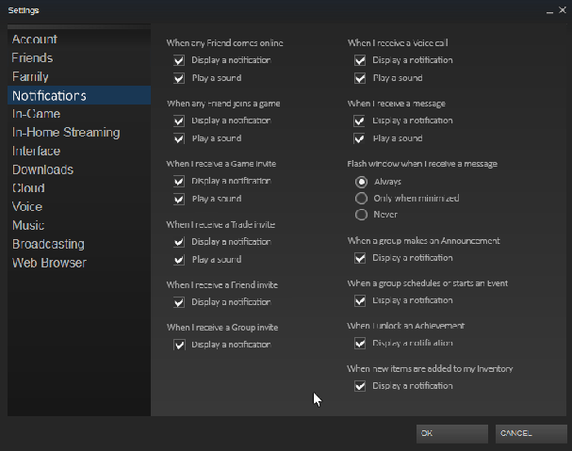Select Never for flash window option

(x=361, y=215)
